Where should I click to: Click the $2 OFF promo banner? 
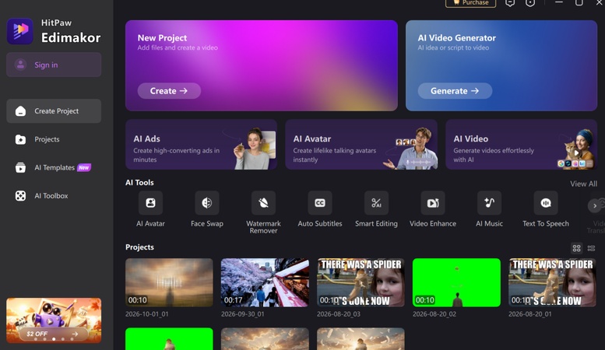[x=54, y=320]
